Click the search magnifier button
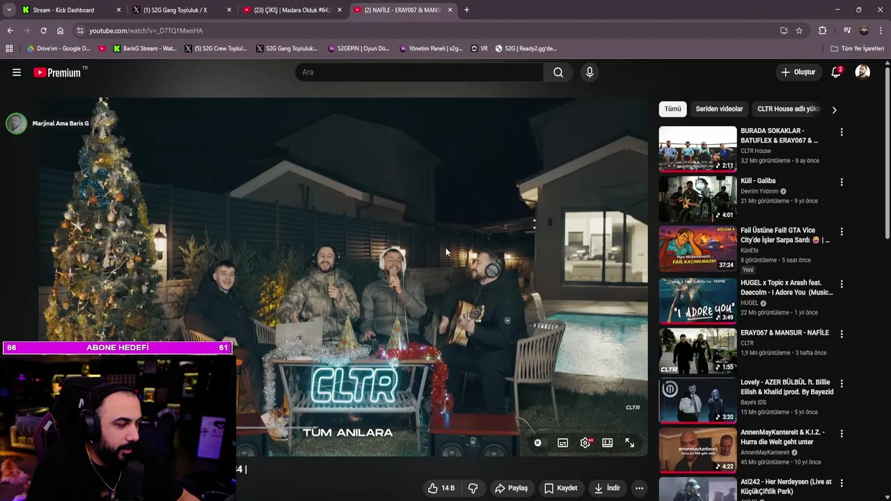Screen dimensions: 891x501 [558, 72]
